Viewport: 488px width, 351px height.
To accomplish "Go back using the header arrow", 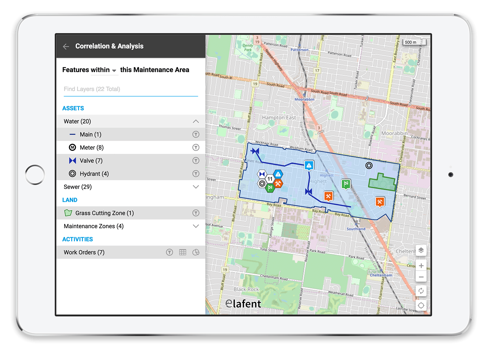I will tap(66, 46).
